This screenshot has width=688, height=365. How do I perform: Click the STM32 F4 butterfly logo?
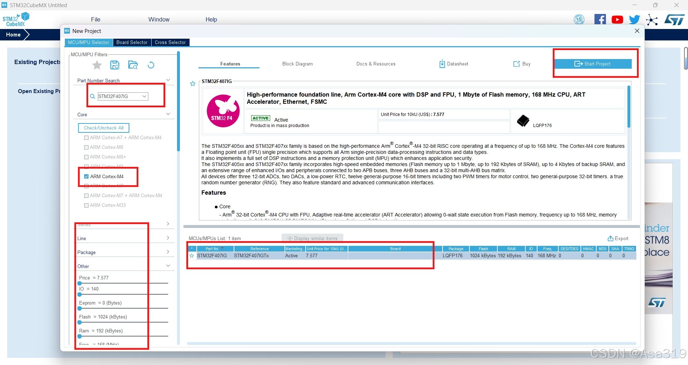[x=223, y=111]
